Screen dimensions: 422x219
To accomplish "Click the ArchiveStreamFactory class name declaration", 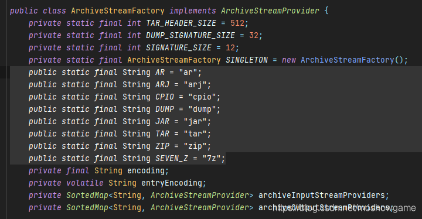I will coord(118,11).
